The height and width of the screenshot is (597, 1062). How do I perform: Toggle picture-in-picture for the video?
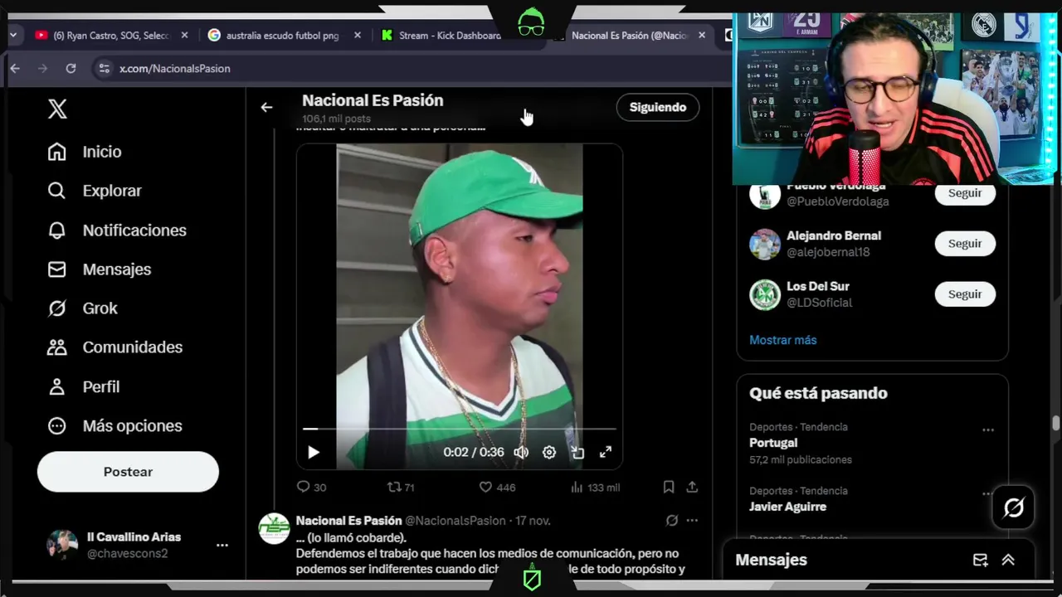[577, 452]
